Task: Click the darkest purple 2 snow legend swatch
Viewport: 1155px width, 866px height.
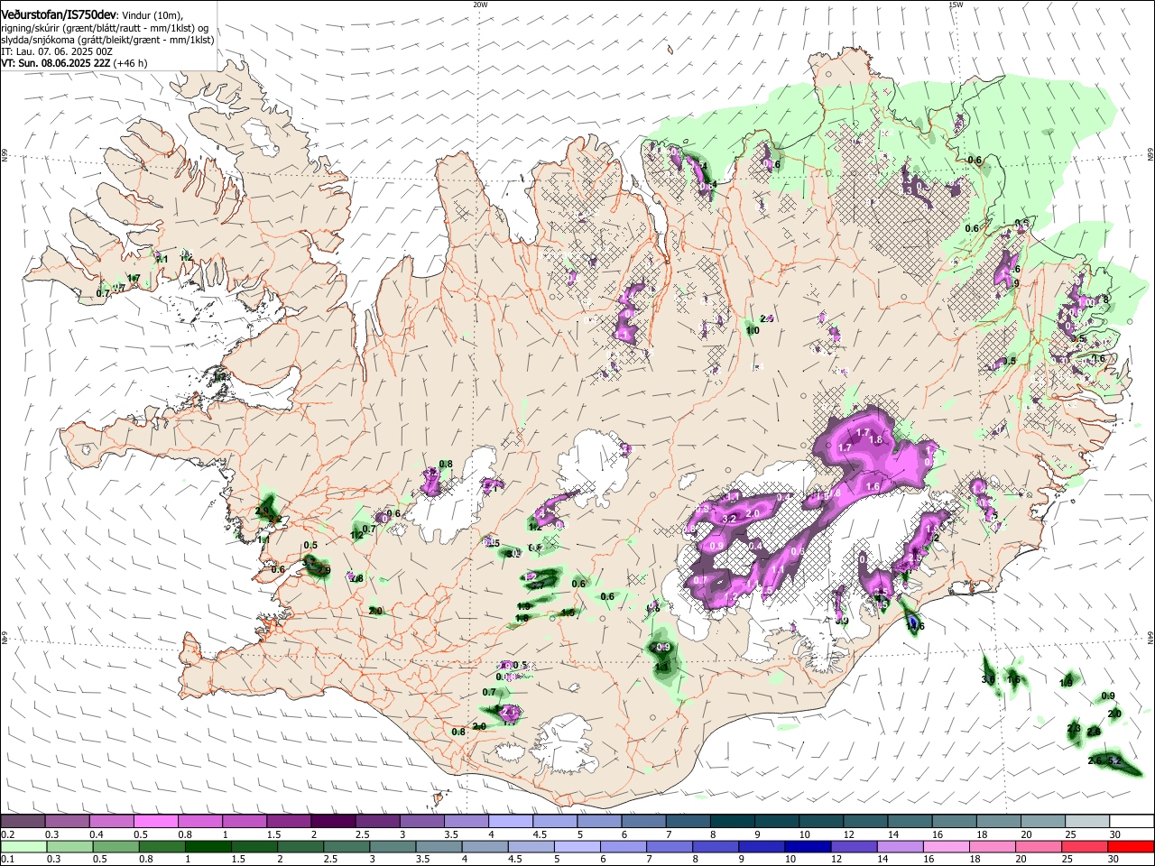Action: pyautogui.click(x=332, y=822)
